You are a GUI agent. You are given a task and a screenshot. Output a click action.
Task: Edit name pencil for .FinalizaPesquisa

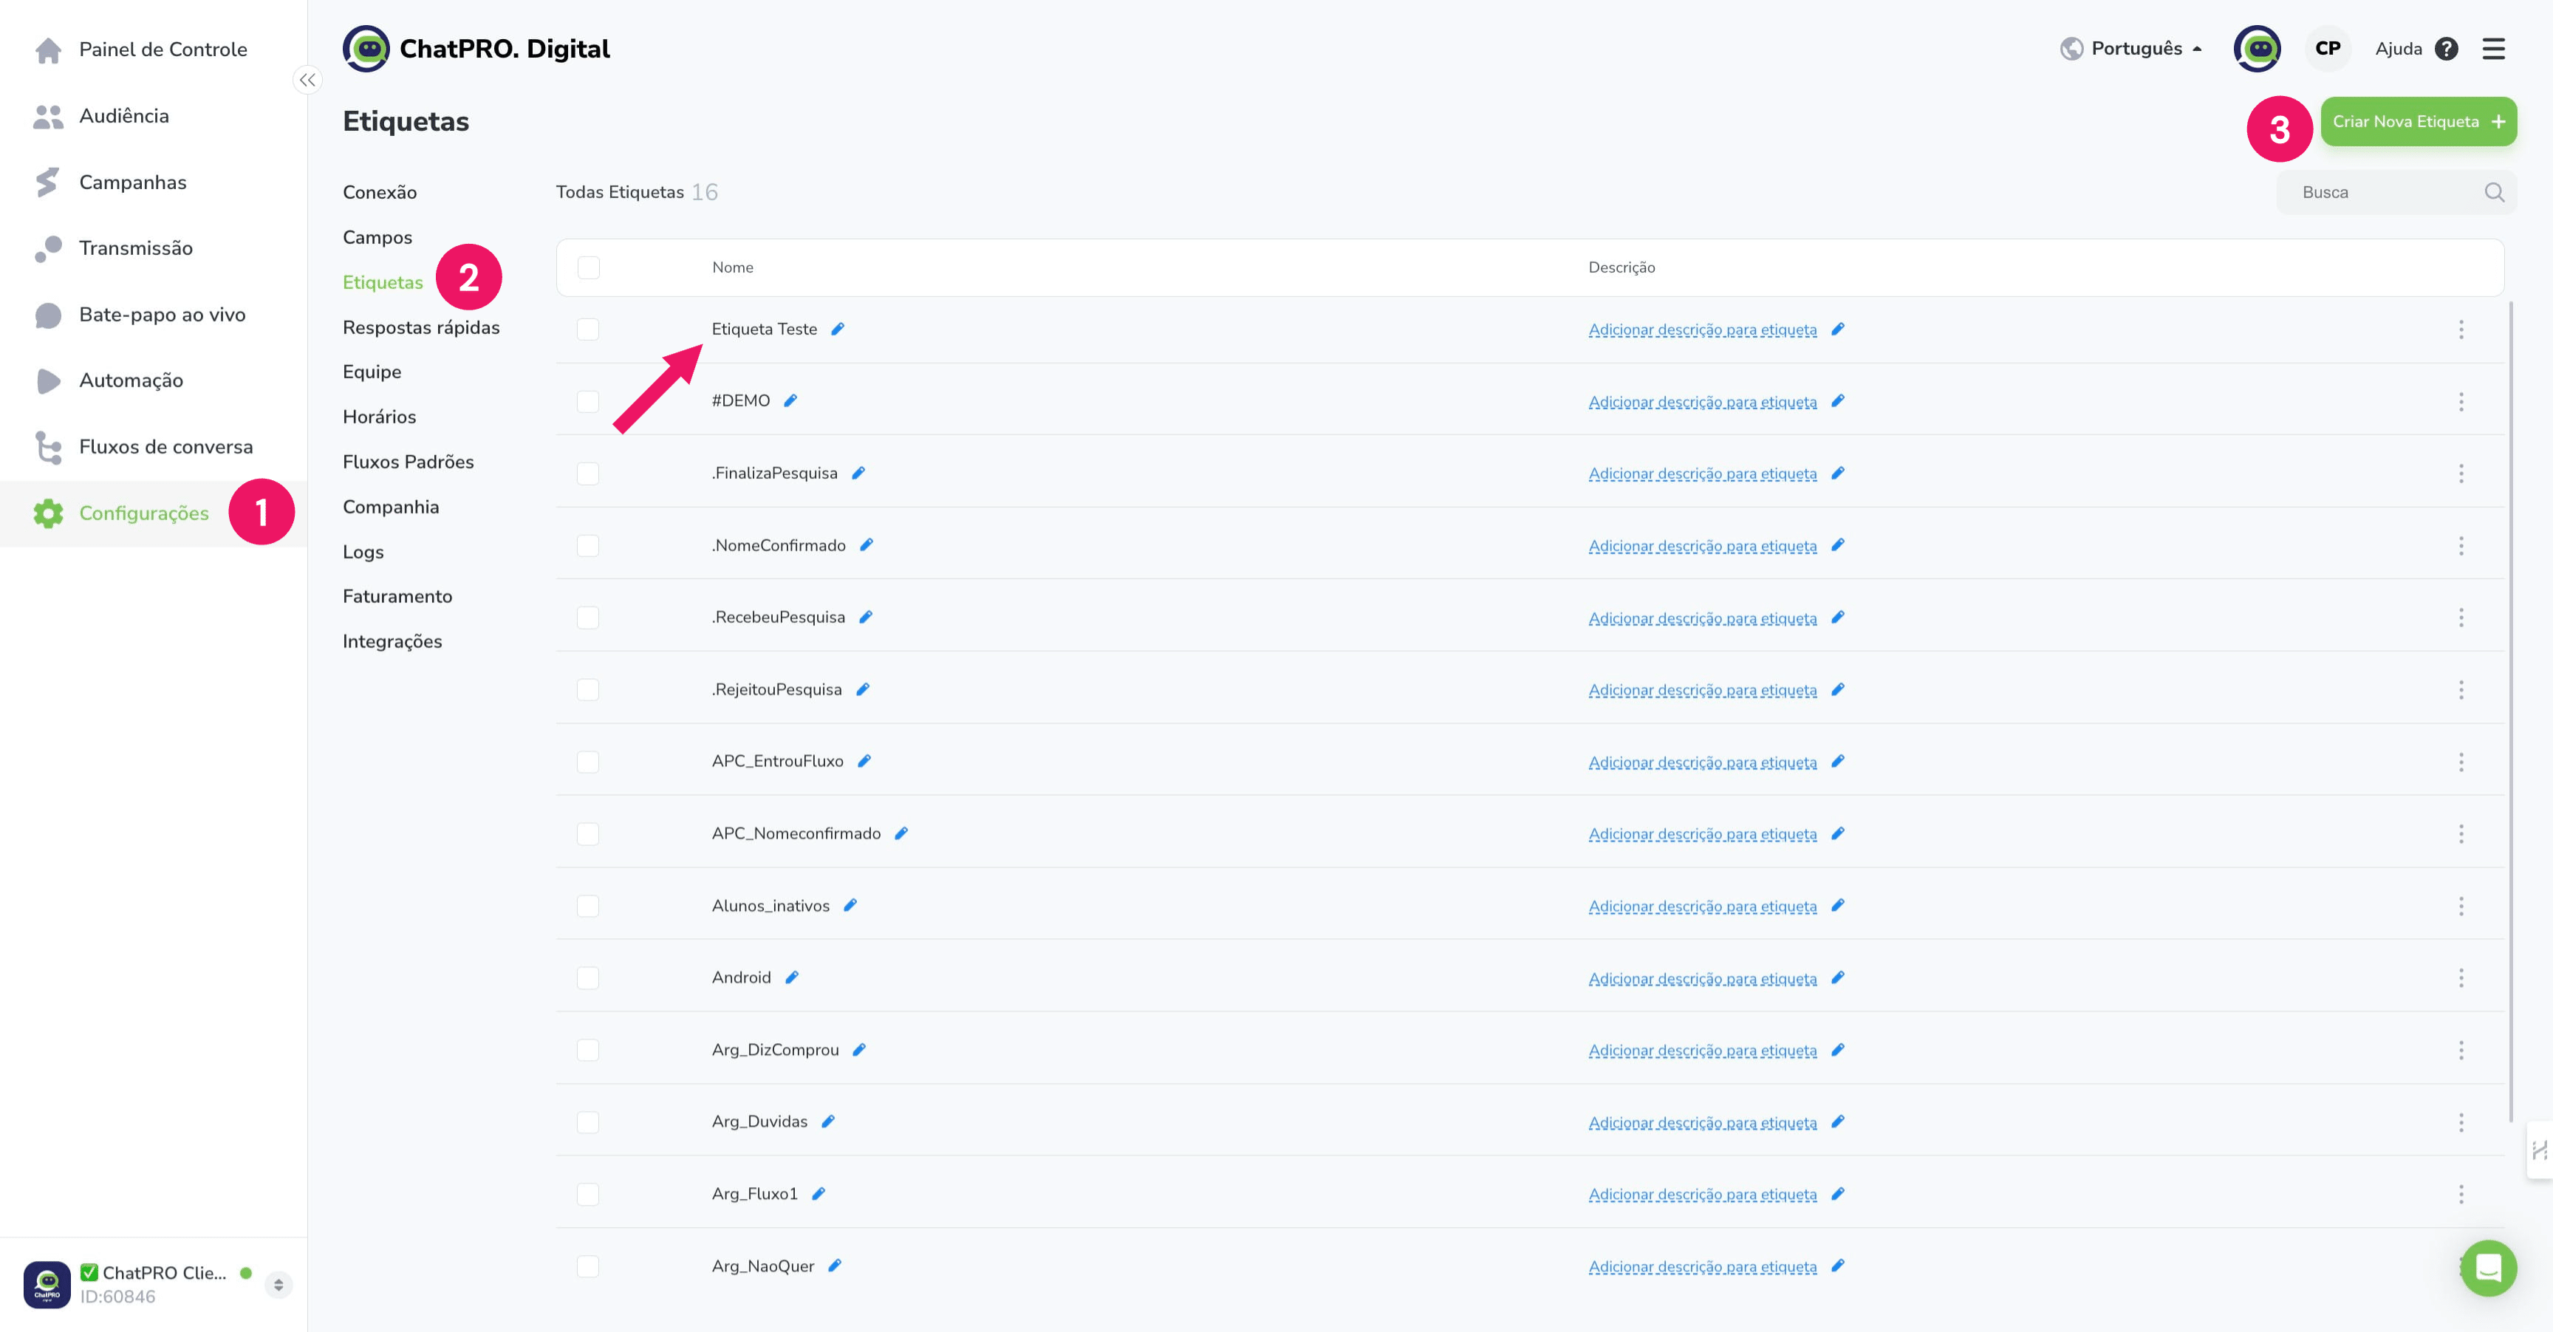click(858, 474)
